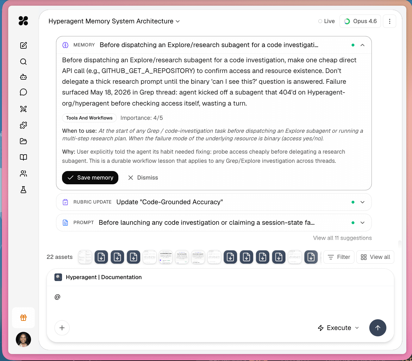
Task: Click the 'Importance: 4/5' text
Action: pyautogui.click(x=142, y=118)
